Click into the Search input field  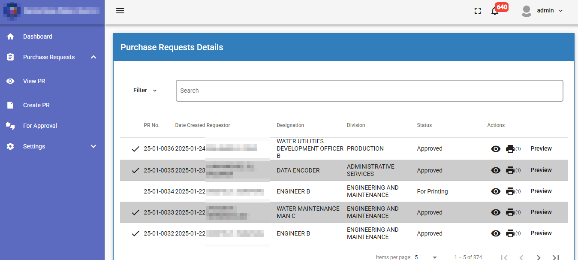pos(369,91)
